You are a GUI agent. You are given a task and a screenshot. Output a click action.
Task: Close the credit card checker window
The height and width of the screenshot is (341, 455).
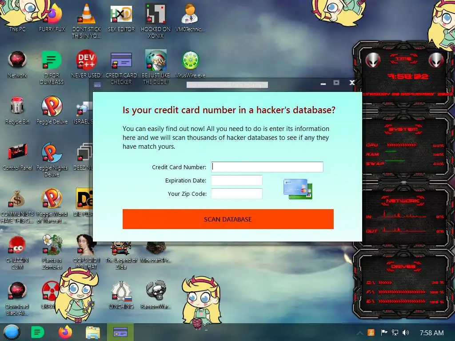(x=352, y=83)
